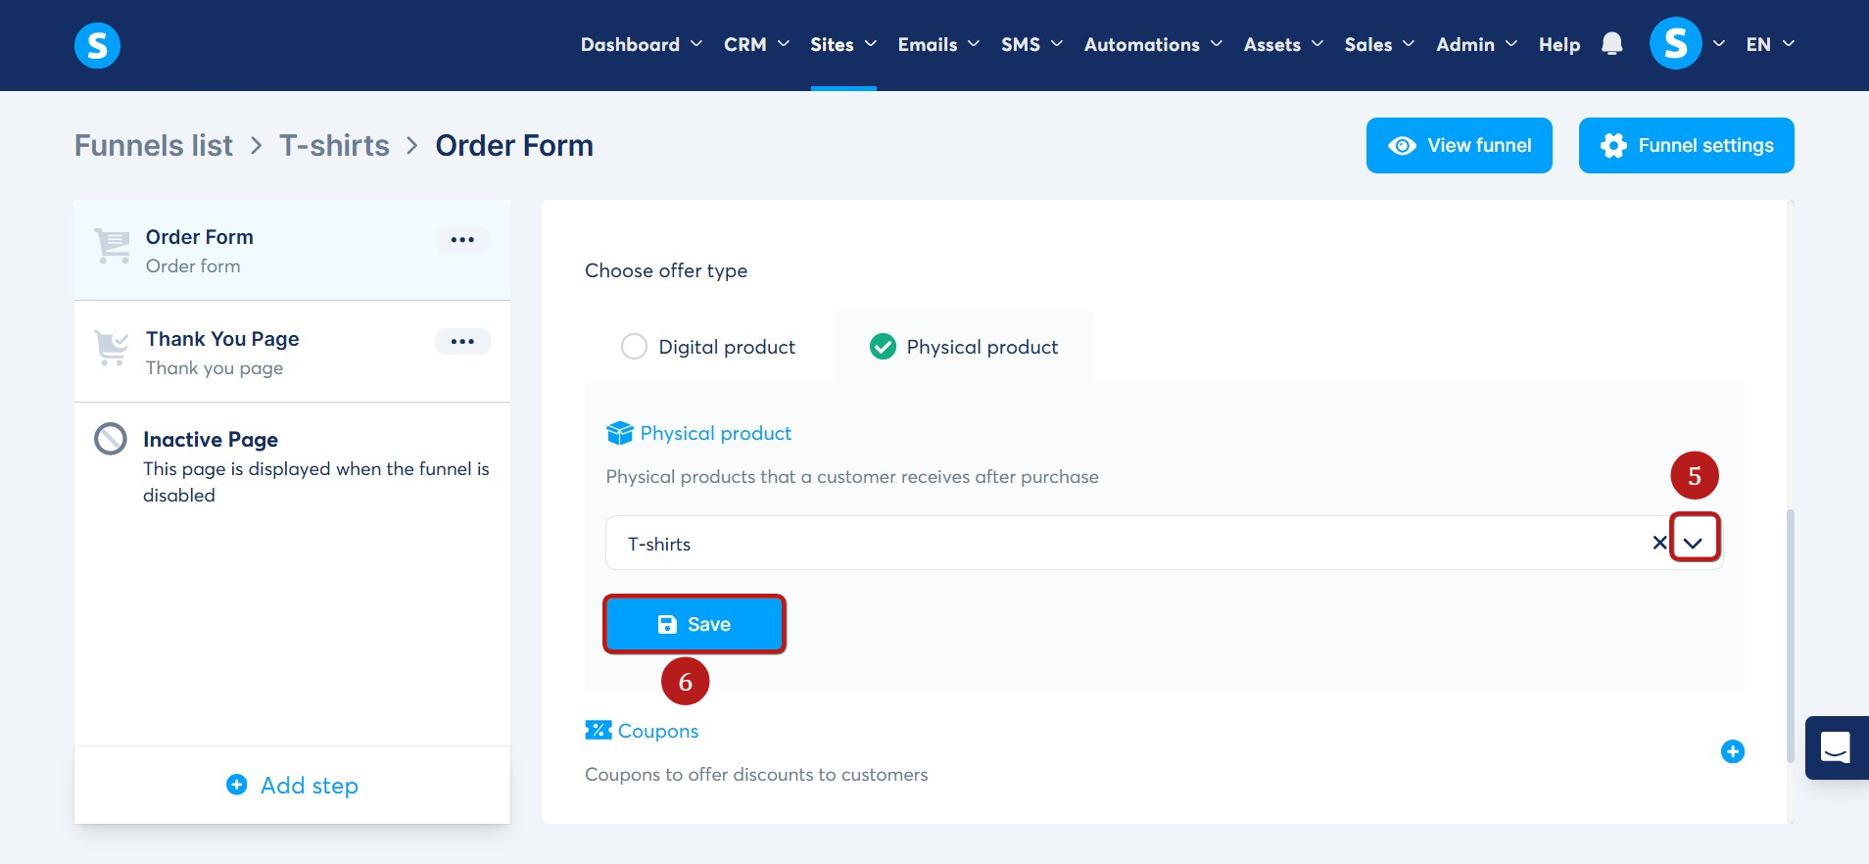
Task: Select the Physical product offer type
Action: [x=964, y=347]
